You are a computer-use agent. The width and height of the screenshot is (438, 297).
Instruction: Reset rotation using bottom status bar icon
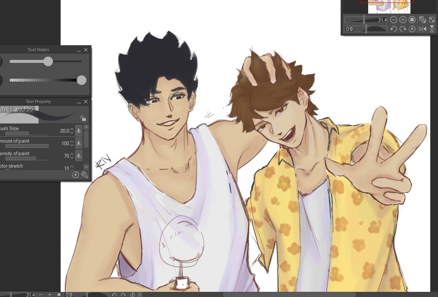pyautogui.click(x=132, y=294)
